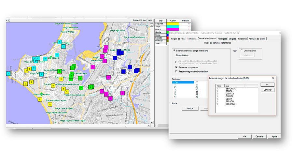Uncheck Balancear por paradas checkbox
Viewport: 293px width, 163px height.
(x=176, y=67)
